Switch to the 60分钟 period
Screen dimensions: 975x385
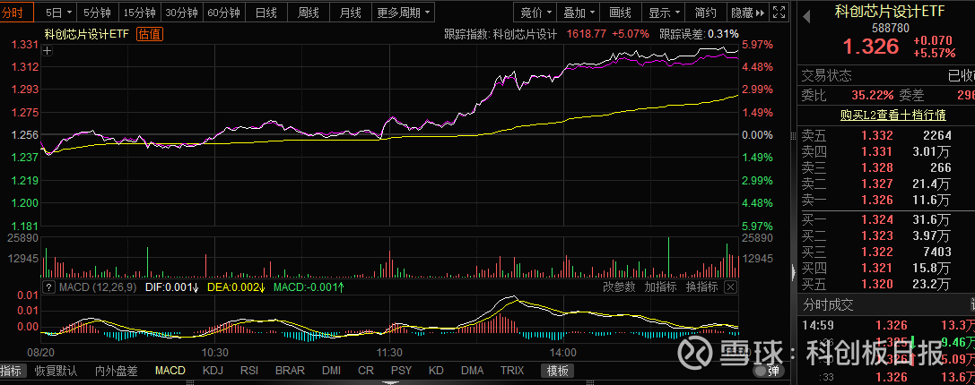(x=224, y=13)
